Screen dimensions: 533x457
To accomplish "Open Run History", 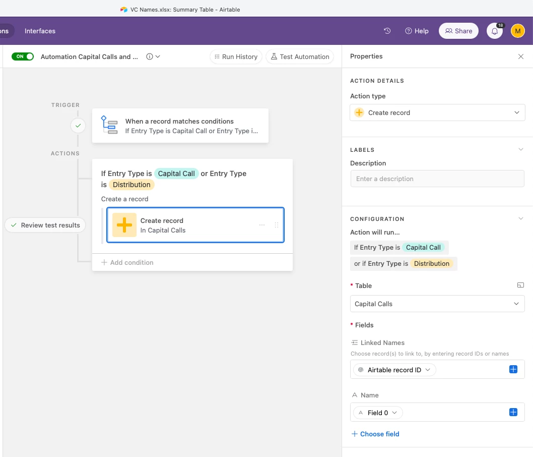I will click(236, 56).
